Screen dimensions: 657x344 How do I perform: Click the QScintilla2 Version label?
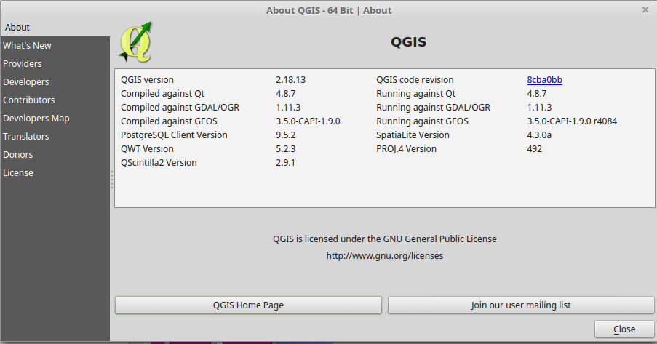point(159,163)
